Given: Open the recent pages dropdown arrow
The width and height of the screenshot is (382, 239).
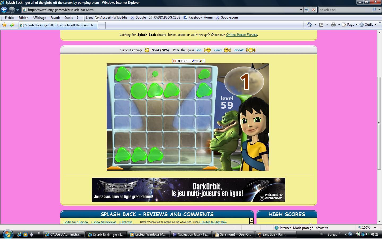Looking at the screenshot, I should (18, 10).
